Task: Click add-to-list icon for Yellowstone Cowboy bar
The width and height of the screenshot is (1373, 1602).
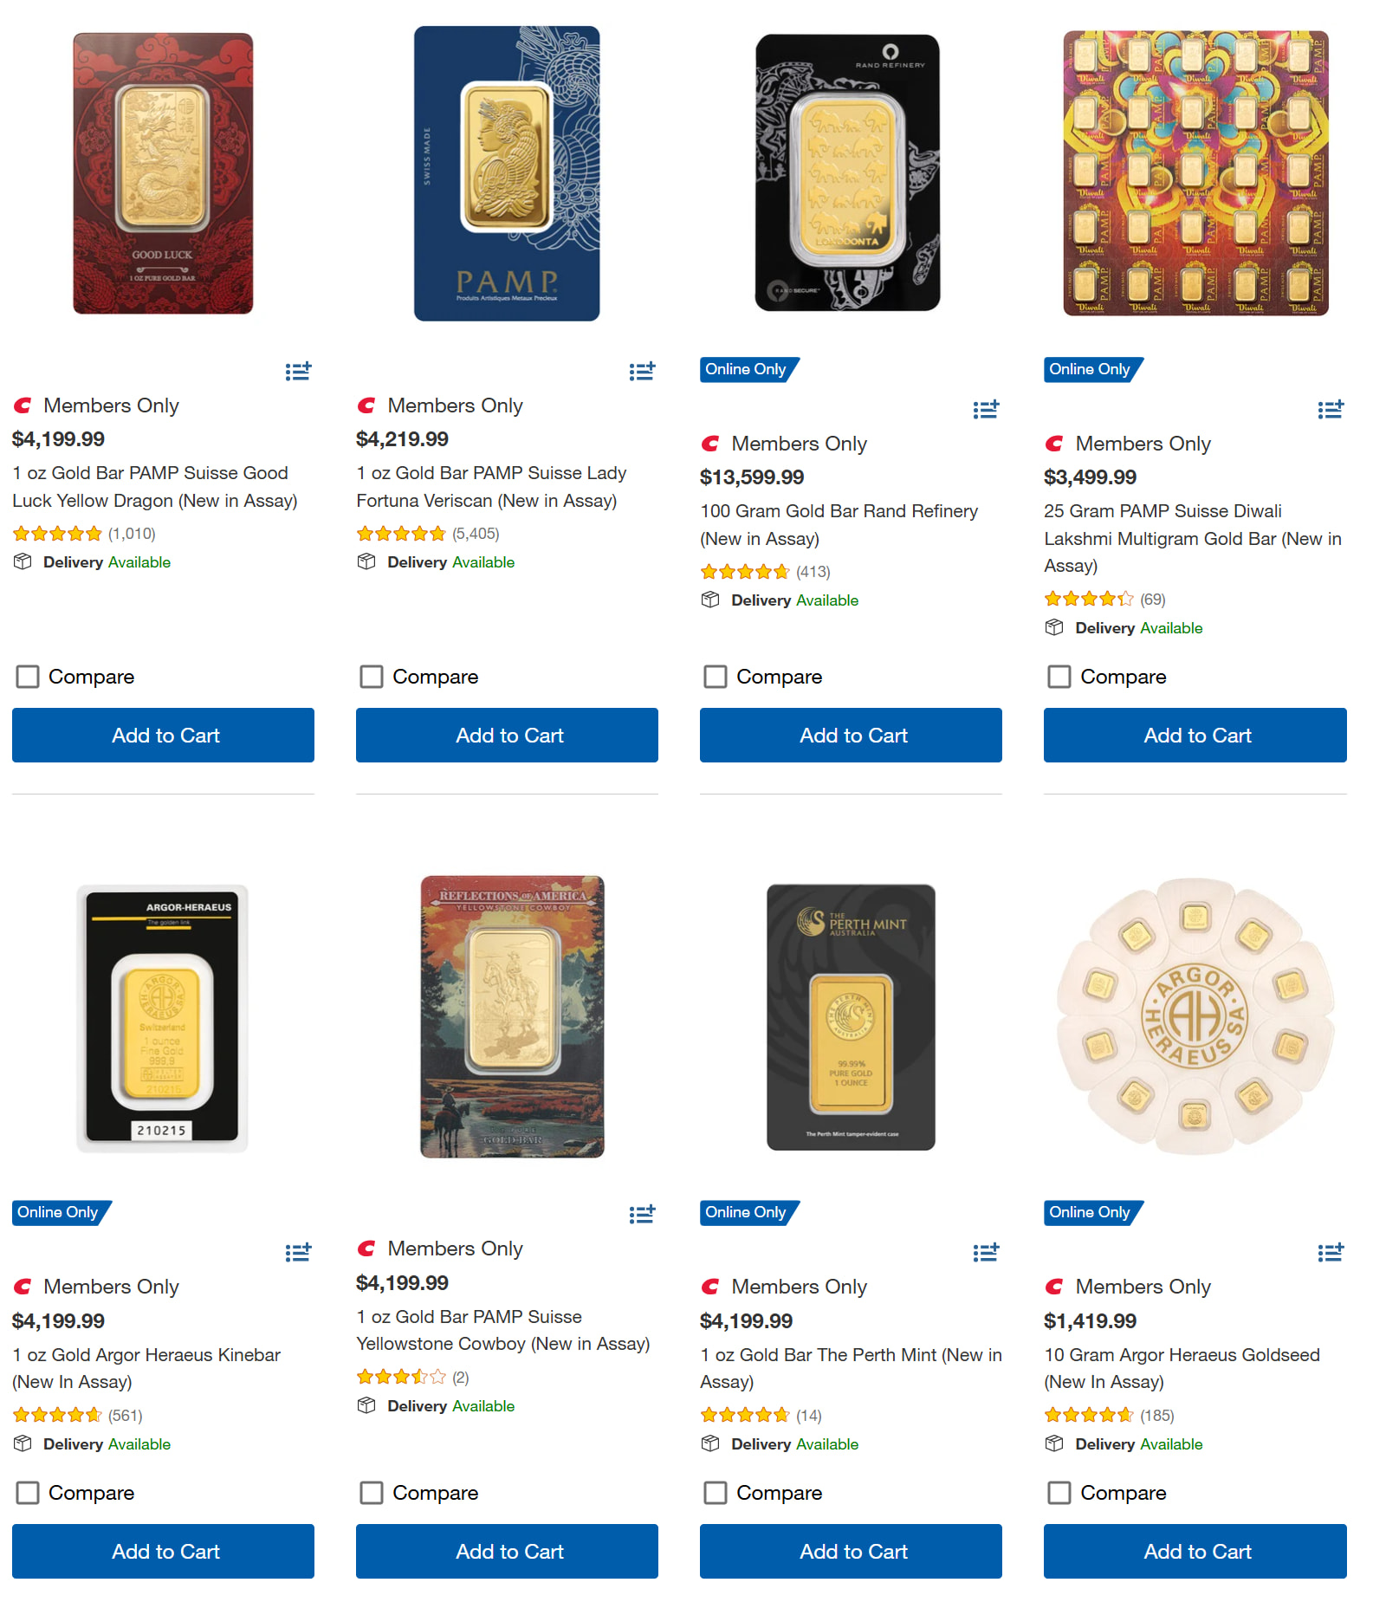Action: tap(642, 1215)
